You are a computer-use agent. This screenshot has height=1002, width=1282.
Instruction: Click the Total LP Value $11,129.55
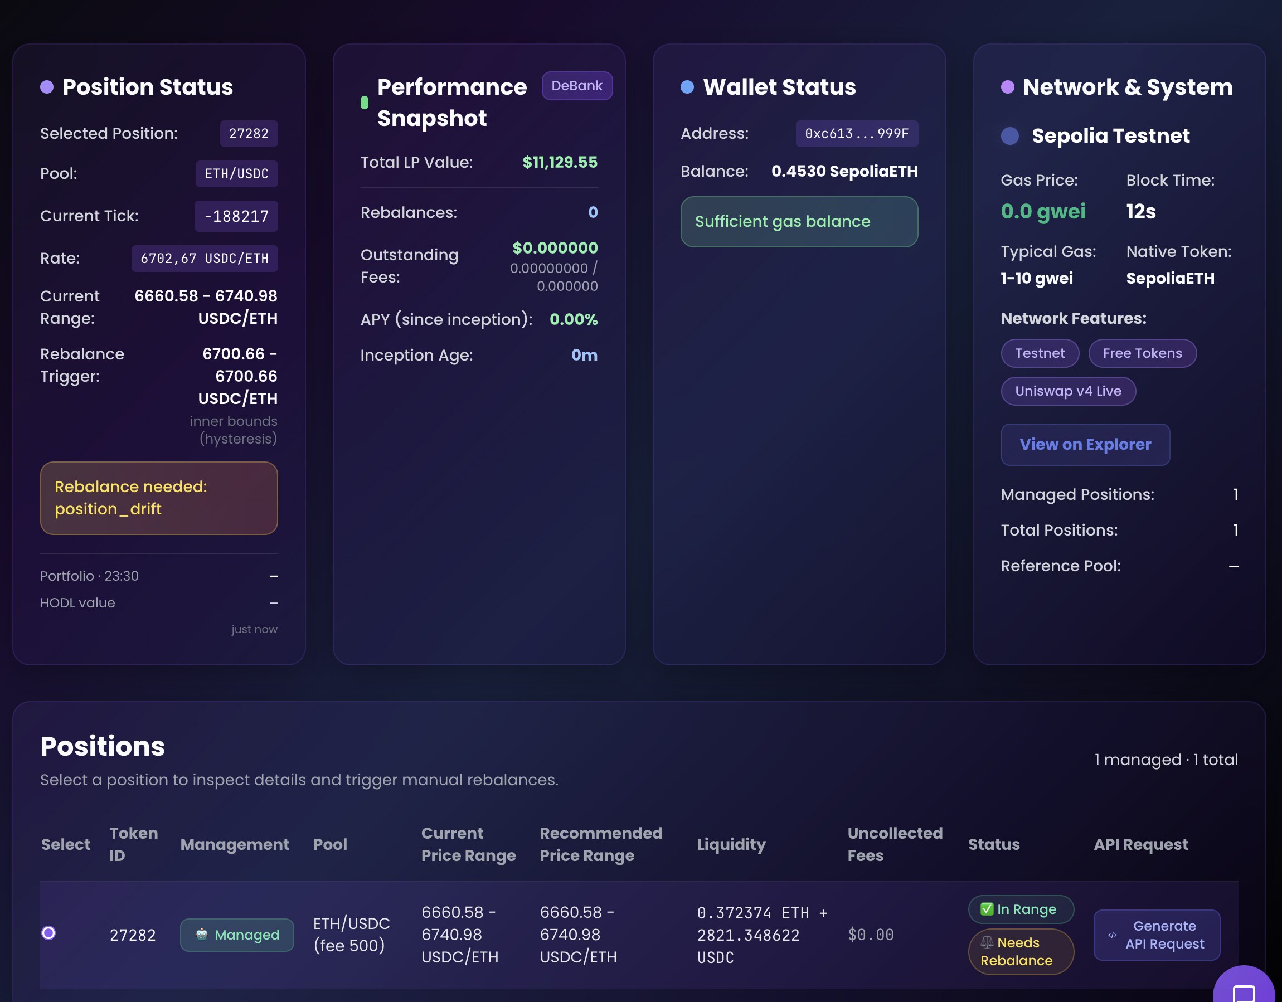560,162
